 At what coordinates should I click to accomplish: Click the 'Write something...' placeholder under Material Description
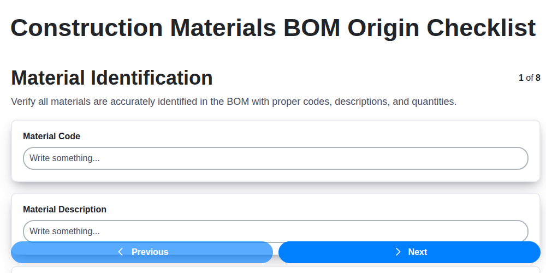click(64, 231)
